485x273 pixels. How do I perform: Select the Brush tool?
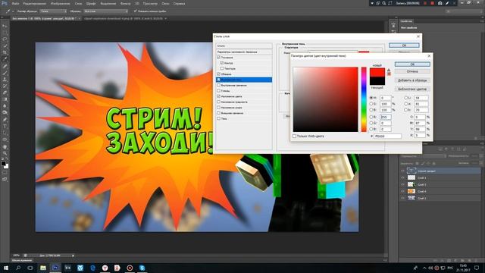(5, 73)
